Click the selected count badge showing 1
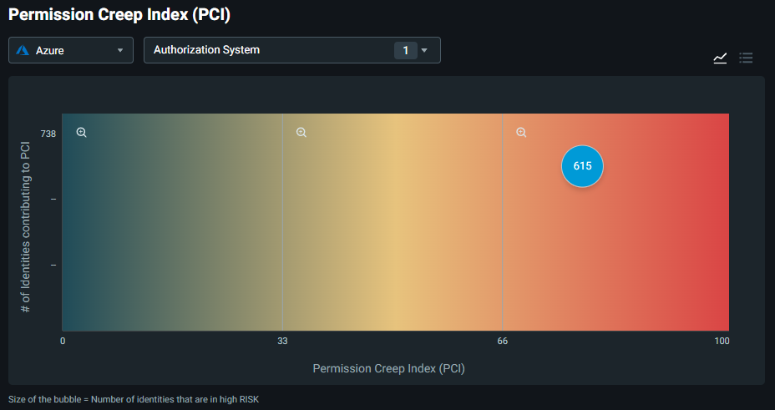 405,50
